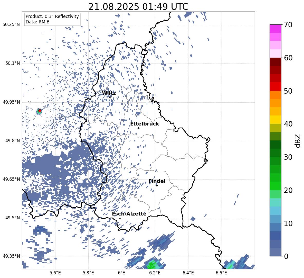This screenshot has width=304, height=278.
Task: Click the 49.65°N latitude label
Action: [11, 179]
